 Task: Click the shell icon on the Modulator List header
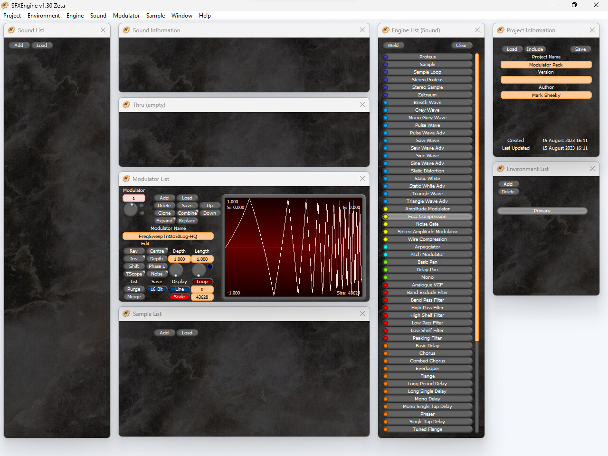pos(126,179)
